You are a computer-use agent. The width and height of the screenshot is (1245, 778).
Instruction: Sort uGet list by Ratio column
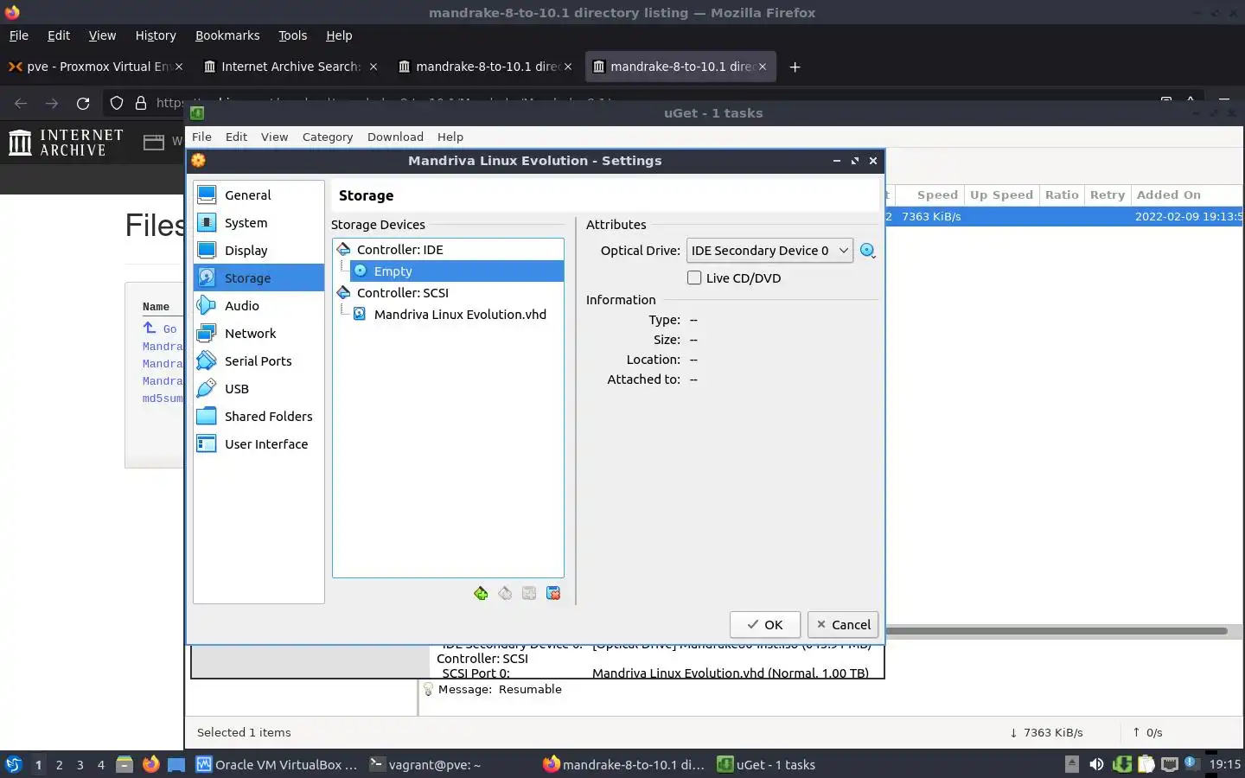pyautogui.click(x=1062, y=195)
